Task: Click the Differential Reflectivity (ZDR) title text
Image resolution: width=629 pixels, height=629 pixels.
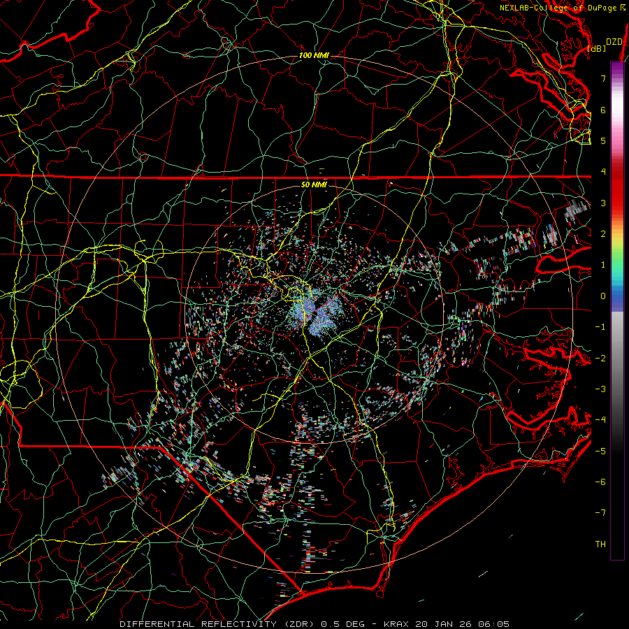Action: coord(219,624)
